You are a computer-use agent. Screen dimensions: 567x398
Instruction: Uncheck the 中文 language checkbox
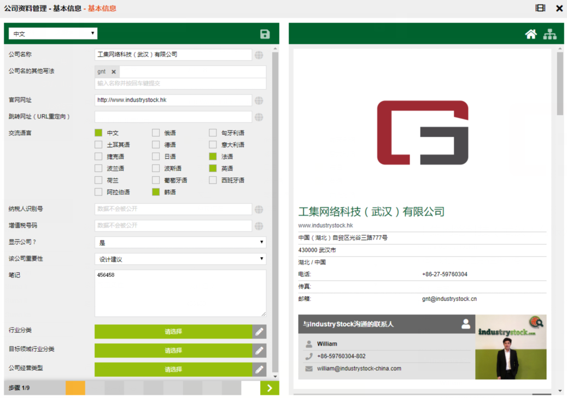coord(98,133)
